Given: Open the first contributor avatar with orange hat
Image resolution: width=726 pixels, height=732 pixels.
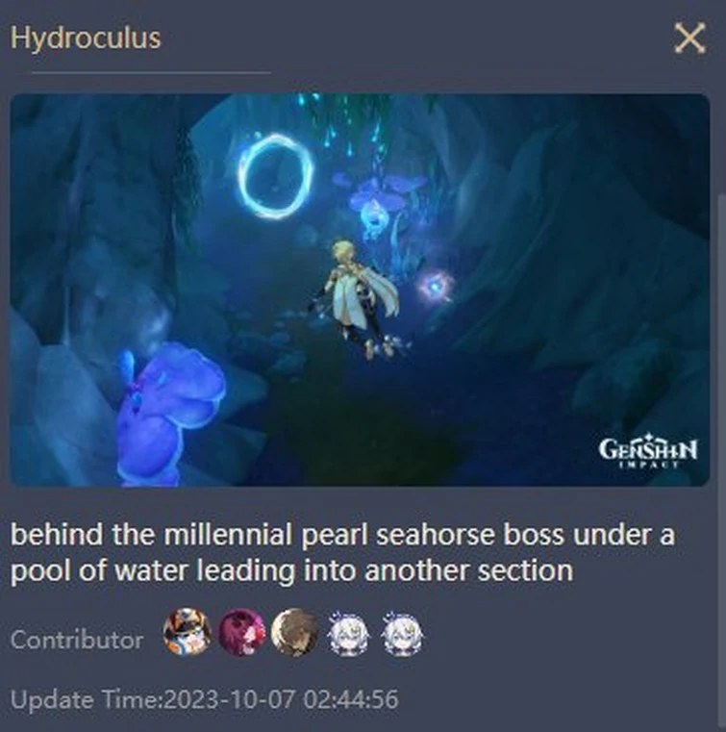Looking at the screenshot, I should click(x=188, y=631).
